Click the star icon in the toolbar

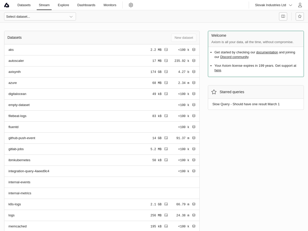pos(300,16)
